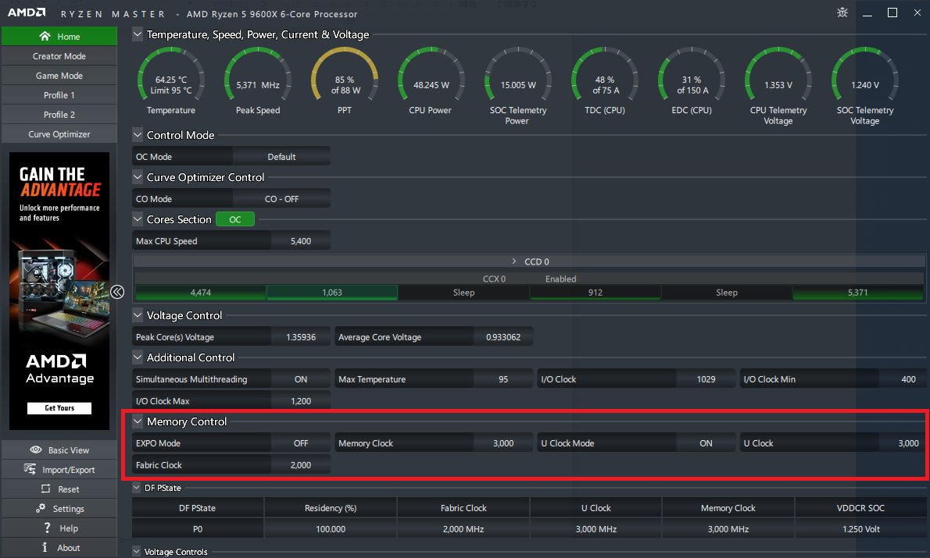Click the Home house icon
The image size is (930, 558).
coord(45,36)
